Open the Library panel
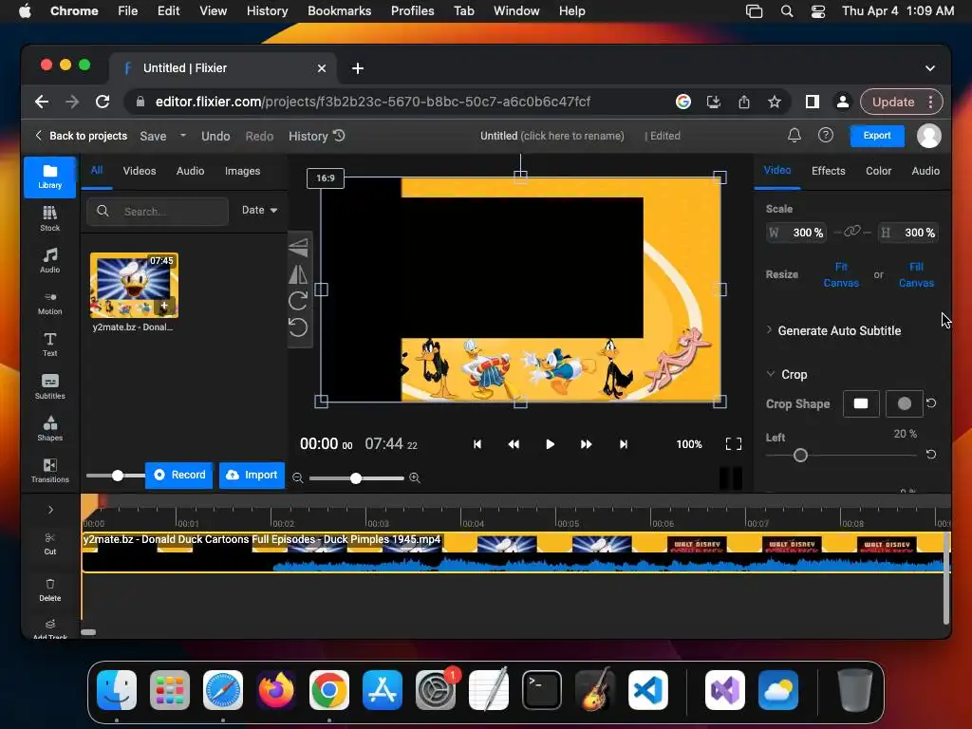The width and height of the screenshot is (972, 729). (x=49, y=178)
